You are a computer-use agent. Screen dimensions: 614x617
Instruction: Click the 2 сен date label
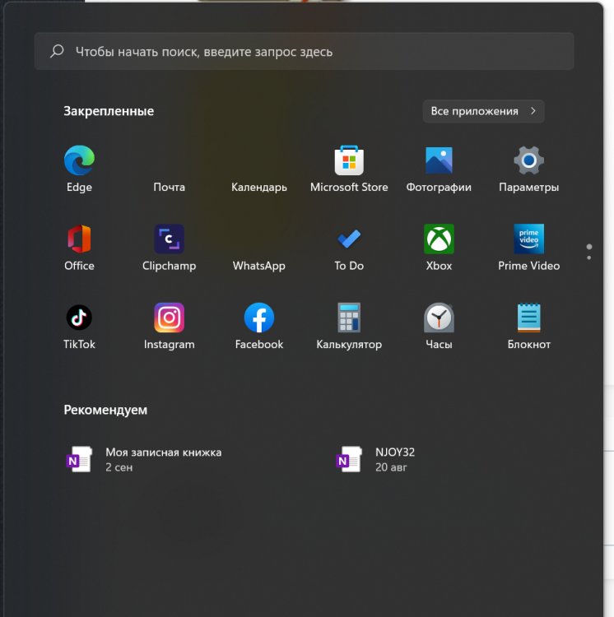point(119,467)
